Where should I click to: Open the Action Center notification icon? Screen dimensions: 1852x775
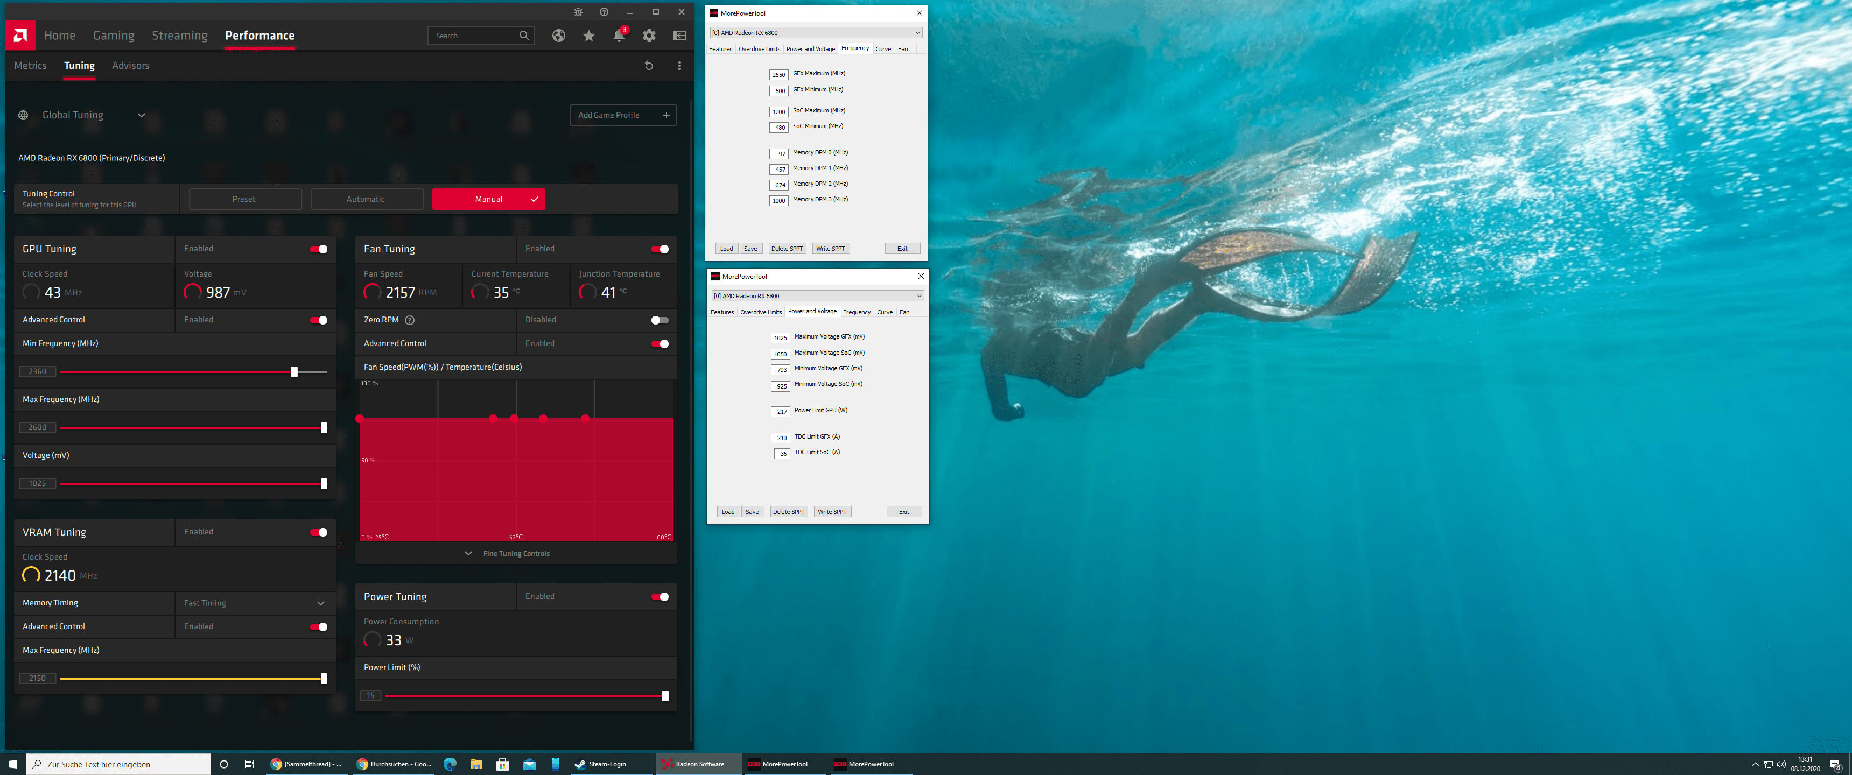point(1835,764)
